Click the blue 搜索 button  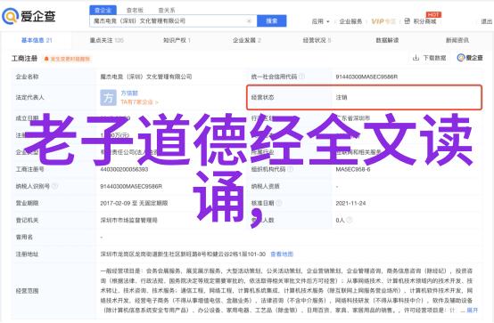272,21
